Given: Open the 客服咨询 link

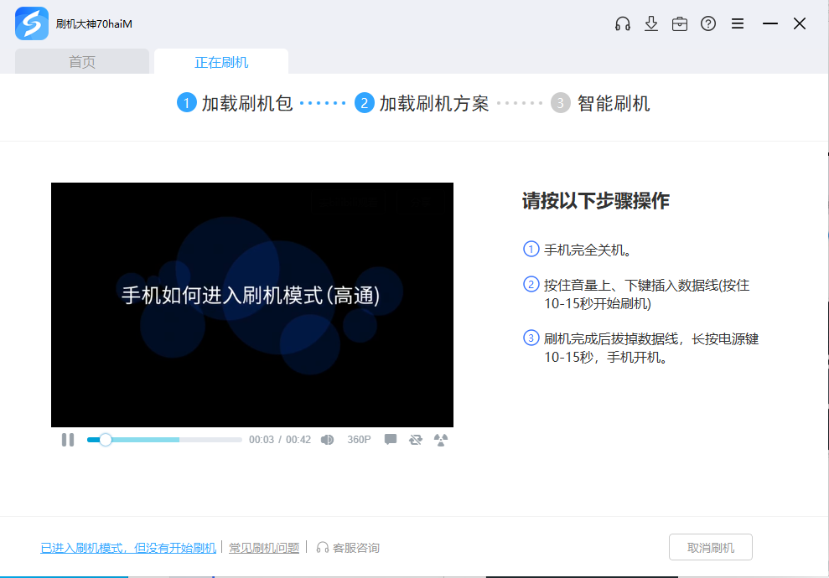Looking at the screenshot, I should point(348,548).
